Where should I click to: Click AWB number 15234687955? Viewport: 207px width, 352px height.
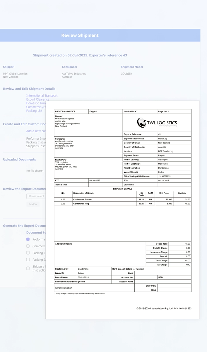tap(164, 176)
